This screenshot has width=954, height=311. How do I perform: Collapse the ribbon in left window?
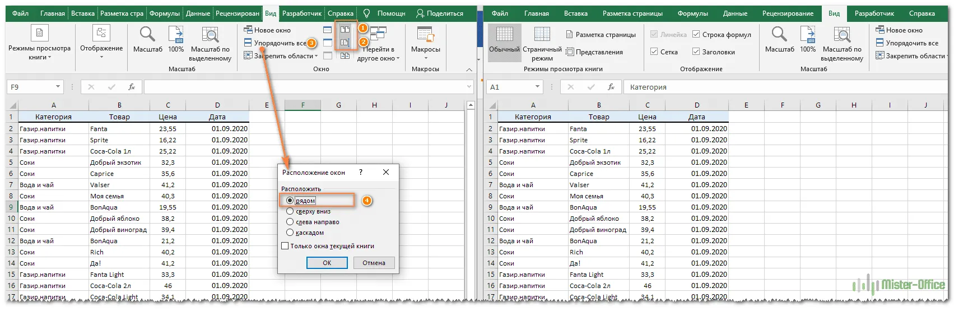(469, 69)
